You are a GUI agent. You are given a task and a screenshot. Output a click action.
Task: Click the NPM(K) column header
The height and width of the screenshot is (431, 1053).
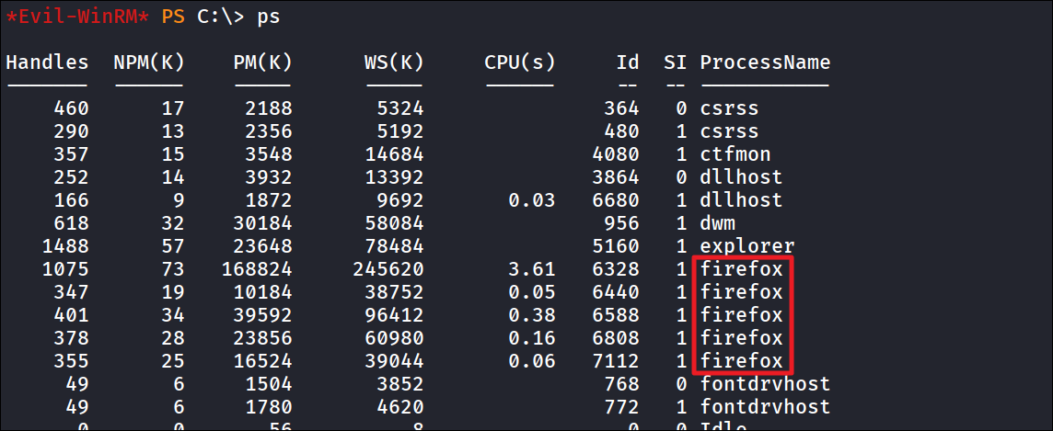pos(149,62)
